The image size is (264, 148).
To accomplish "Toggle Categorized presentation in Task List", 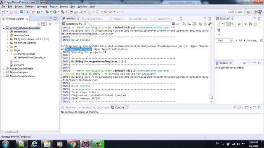I will [x=228, y=24].
